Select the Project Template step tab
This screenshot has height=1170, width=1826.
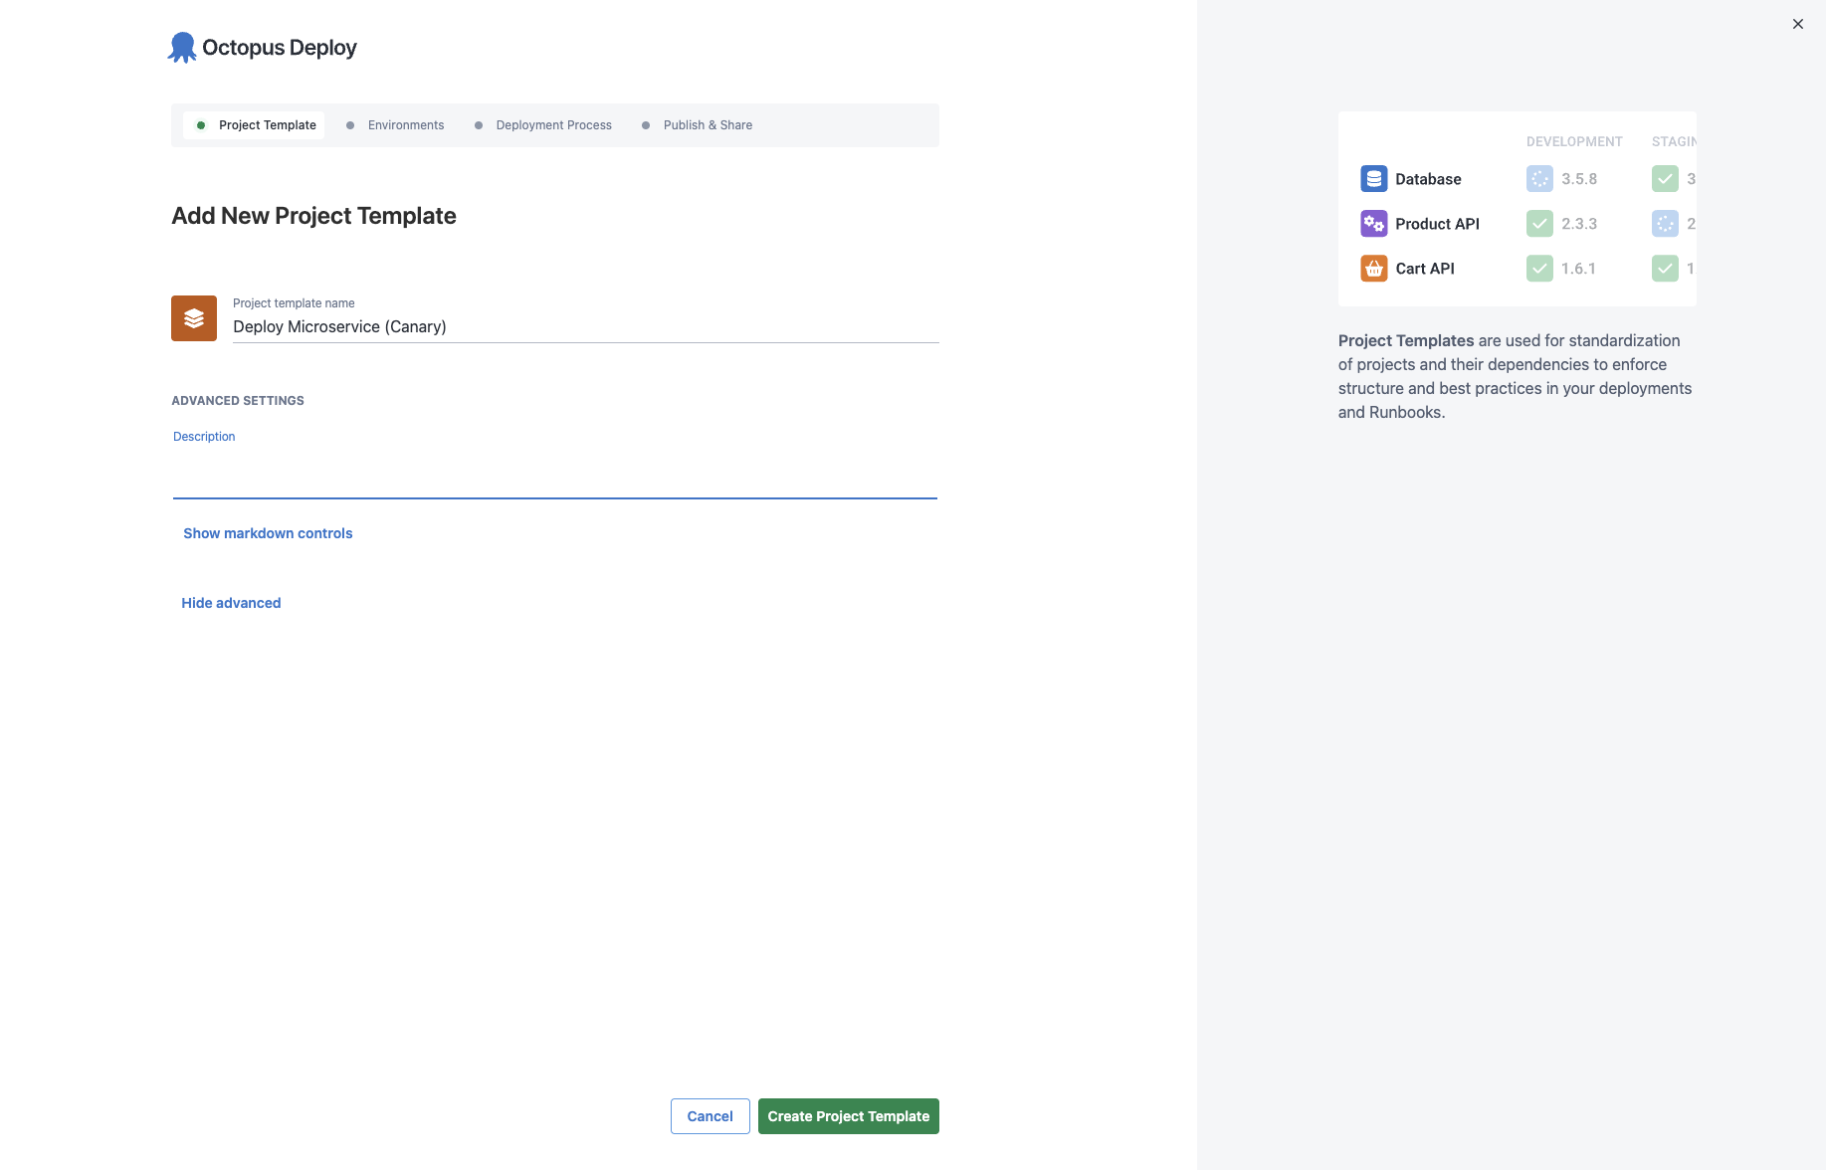(255, 125)
